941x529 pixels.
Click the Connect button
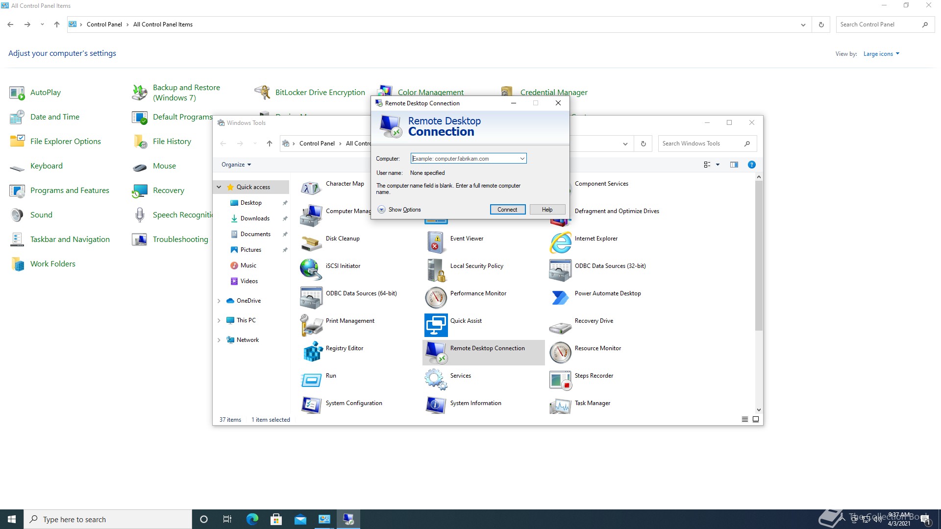coord(507,210)
